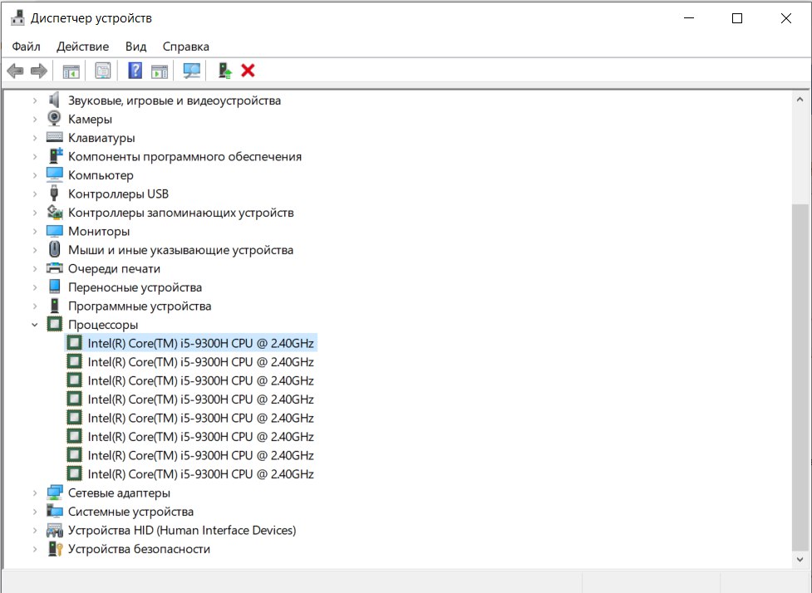Go back with the left arrow toolbar icon
The image size is (812, 593).
(x=16, y=71)
